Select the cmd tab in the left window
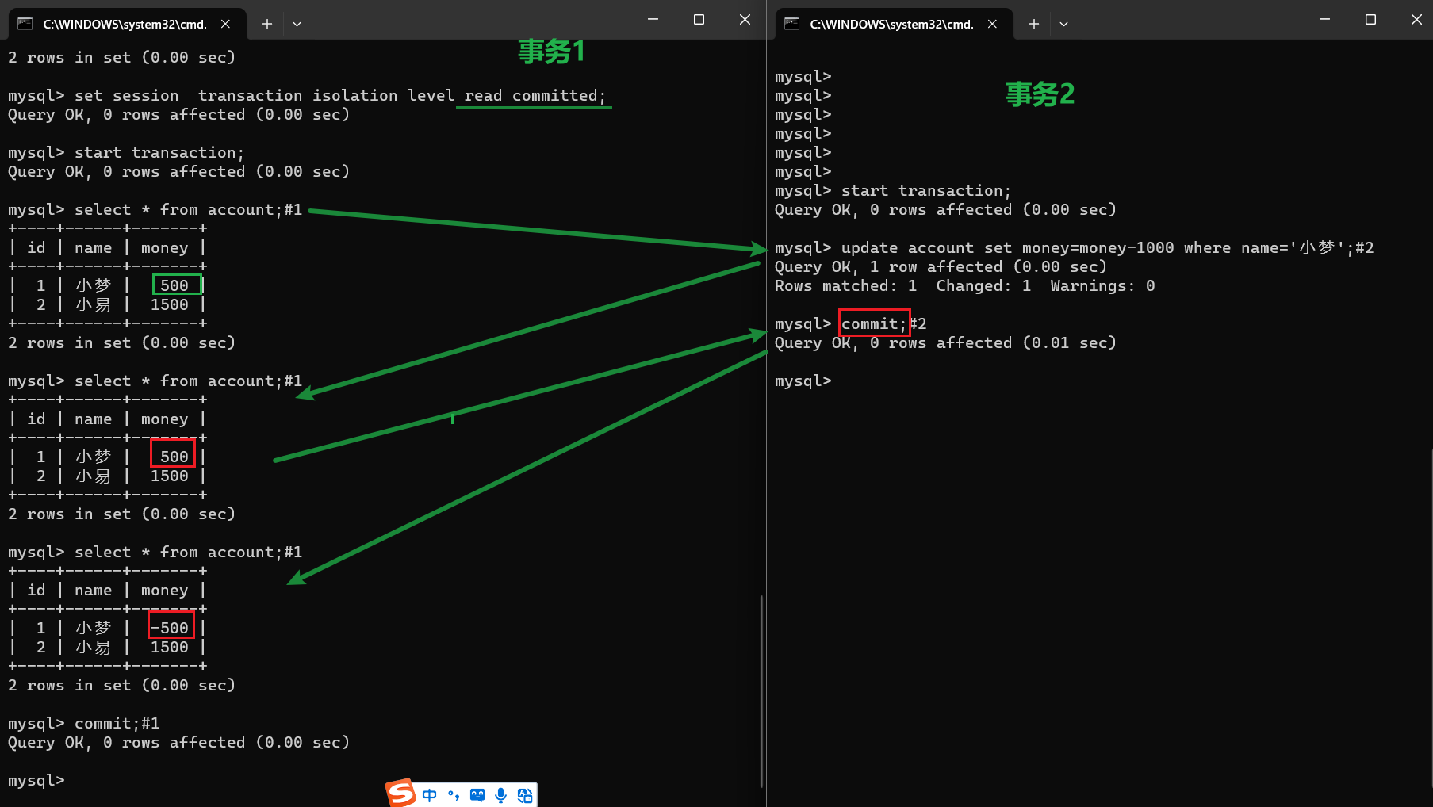The height and width of the screenshot is (807, 1433). pos(127,24)
